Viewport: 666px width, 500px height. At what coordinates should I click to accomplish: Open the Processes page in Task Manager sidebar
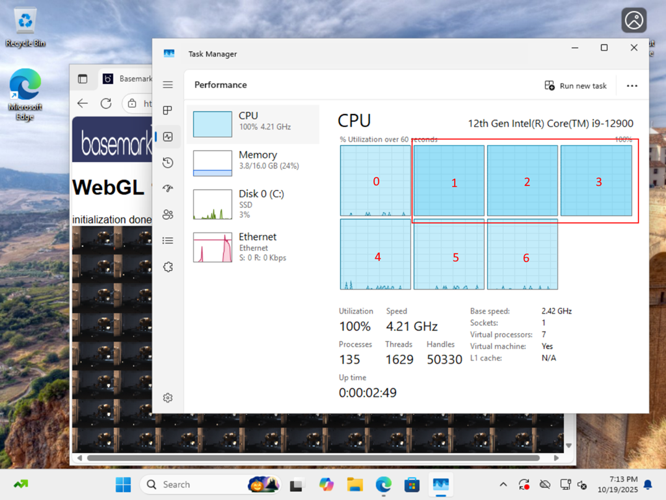pyautogui.click(x=168, y=111)
